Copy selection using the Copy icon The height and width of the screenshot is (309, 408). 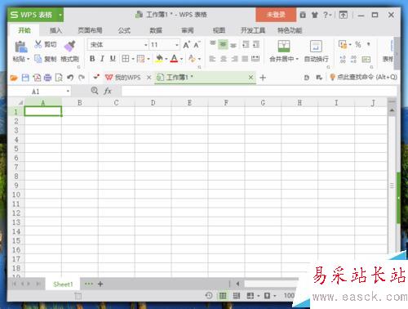[x=38, y=59]
